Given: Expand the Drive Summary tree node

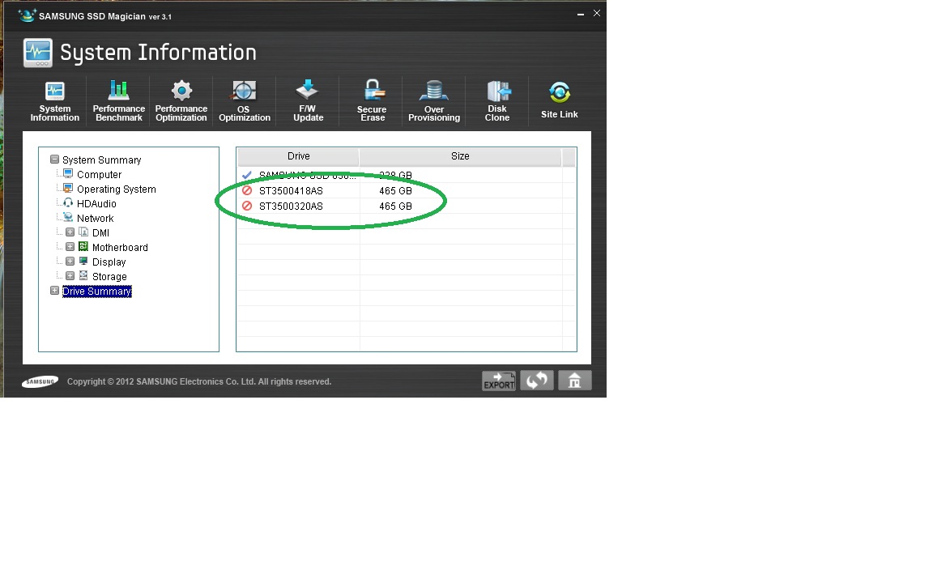Looking at the screenshot, I should (x=55, y=291).
